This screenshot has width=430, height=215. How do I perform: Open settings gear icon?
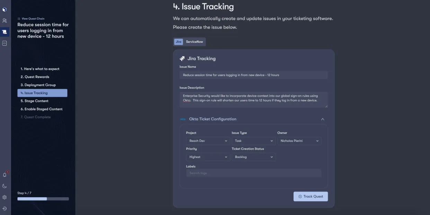click(x=5, y=197)
